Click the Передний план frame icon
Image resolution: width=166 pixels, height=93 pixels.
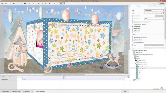click(x=134, y=52)
